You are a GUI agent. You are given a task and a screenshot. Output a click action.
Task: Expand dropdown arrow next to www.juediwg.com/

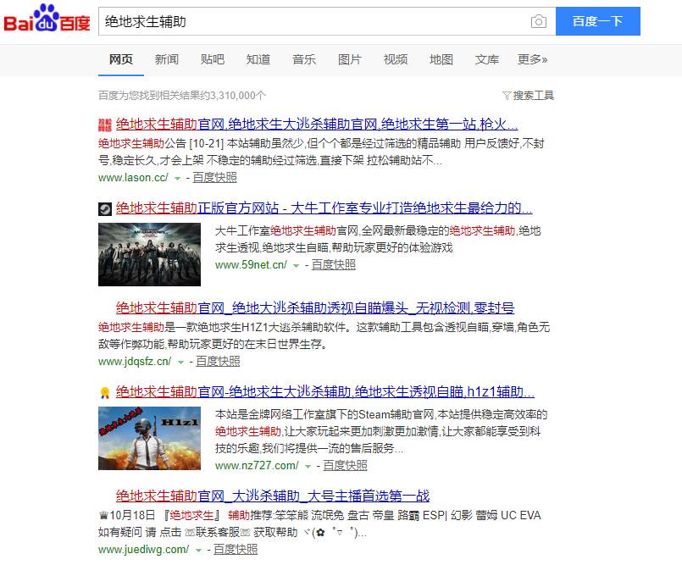198,551
